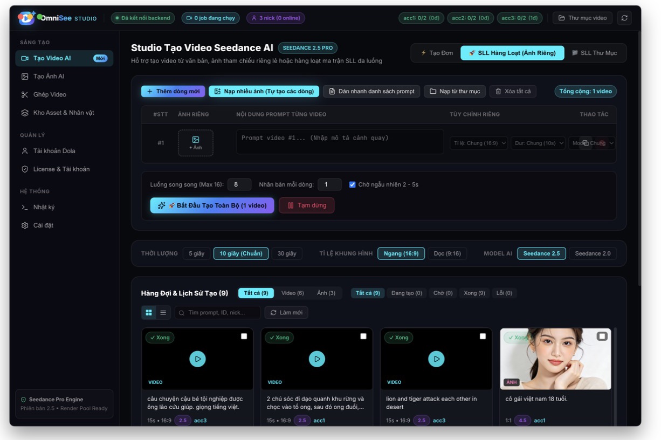Select 5 giây duration
The image size is (661, 440).
196,253
